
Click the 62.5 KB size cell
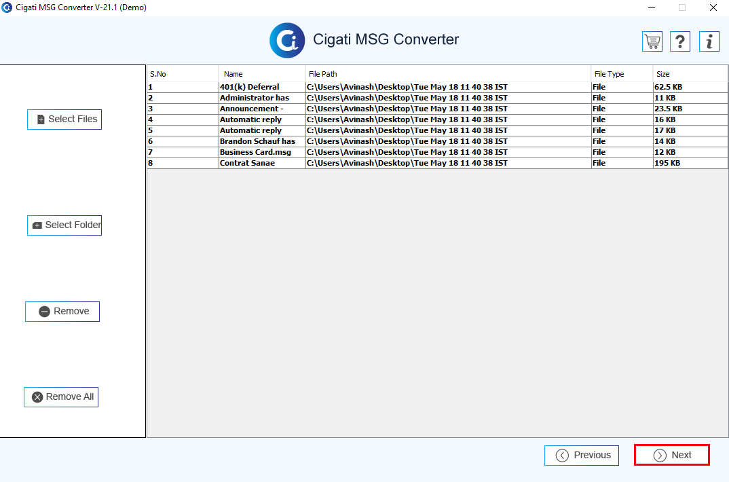[x=690, y=87]
